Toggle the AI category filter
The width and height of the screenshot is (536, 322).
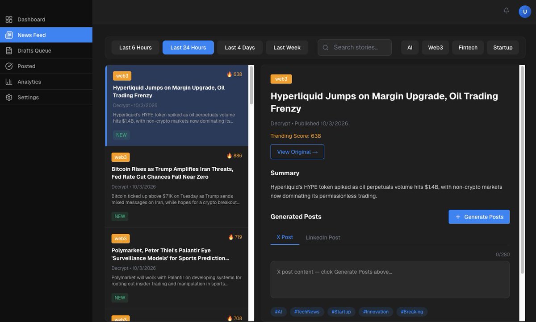[x=410, y=48]
